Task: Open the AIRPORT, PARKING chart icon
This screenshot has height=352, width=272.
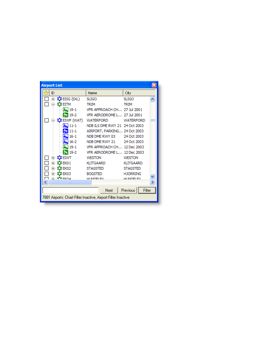Action: click(x=66, y=131)
